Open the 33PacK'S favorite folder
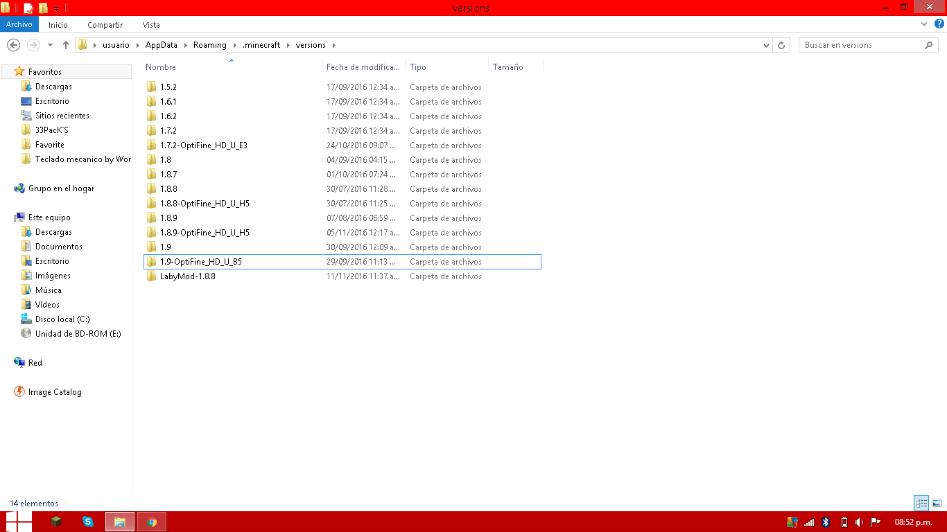This screenshot has width=947, height=532. pos(52,130)
